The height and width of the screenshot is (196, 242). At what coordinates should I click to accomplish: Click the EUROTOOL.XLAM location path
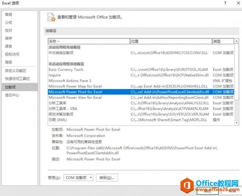[x=169, y=69]
